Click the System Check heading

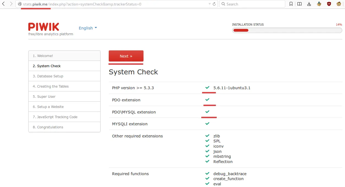click(x=133, y=72)
